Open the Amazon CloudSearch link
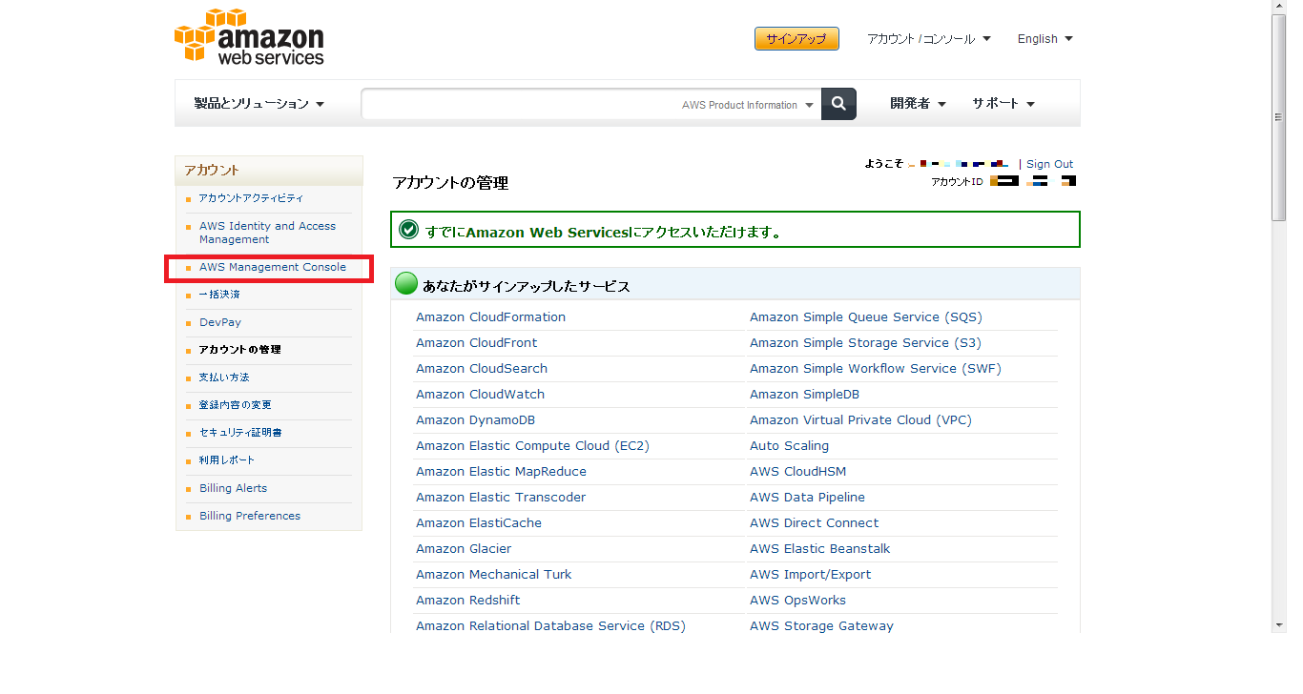This screenshot has height=694, width=1303. pyautogui.click(x=482, y=369)
